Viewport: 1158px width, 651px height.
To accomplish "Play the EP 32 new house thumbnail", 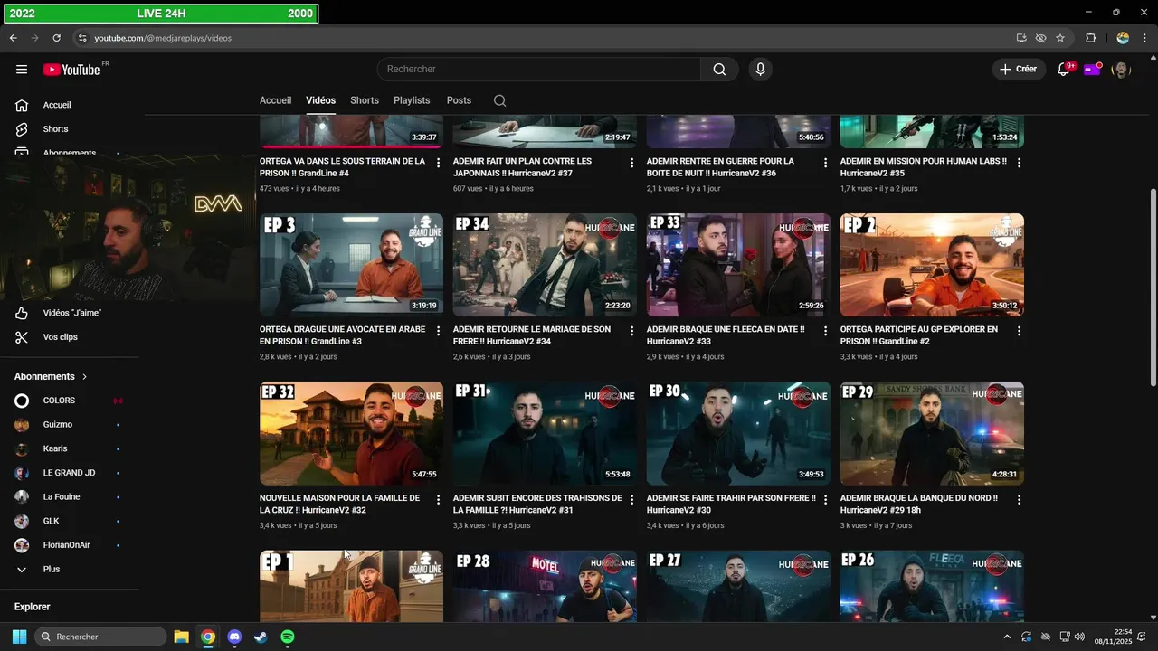I will click(x=351, y=433).
